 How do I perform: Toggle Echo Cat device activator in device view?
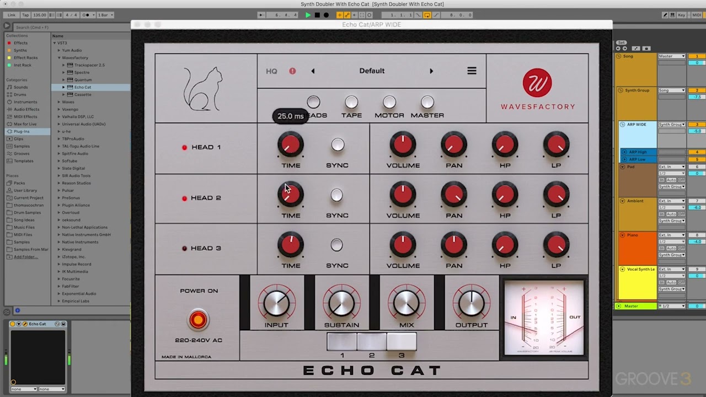point(13,324)
